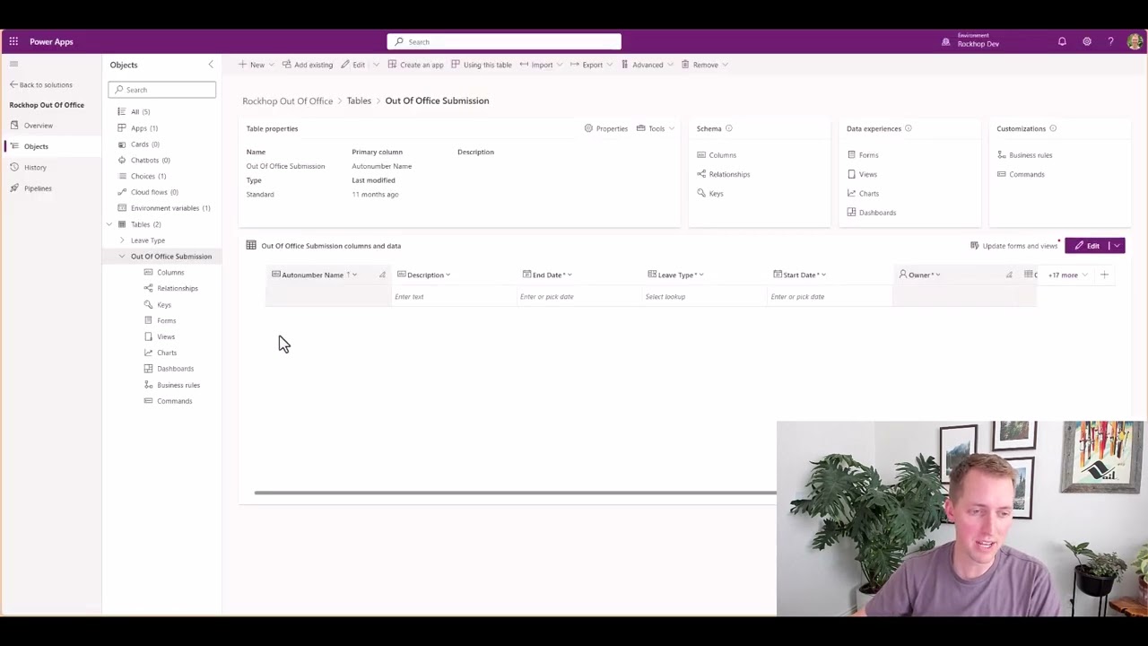Open the +17 more columns dropdown
The width and height of the screenshot is (1148, 646).
(x=1066, y=275)
